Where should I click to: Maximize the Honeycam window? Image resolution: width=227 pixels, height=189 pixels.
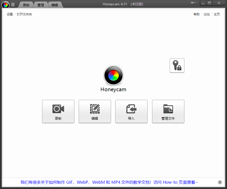coord(209,3)
